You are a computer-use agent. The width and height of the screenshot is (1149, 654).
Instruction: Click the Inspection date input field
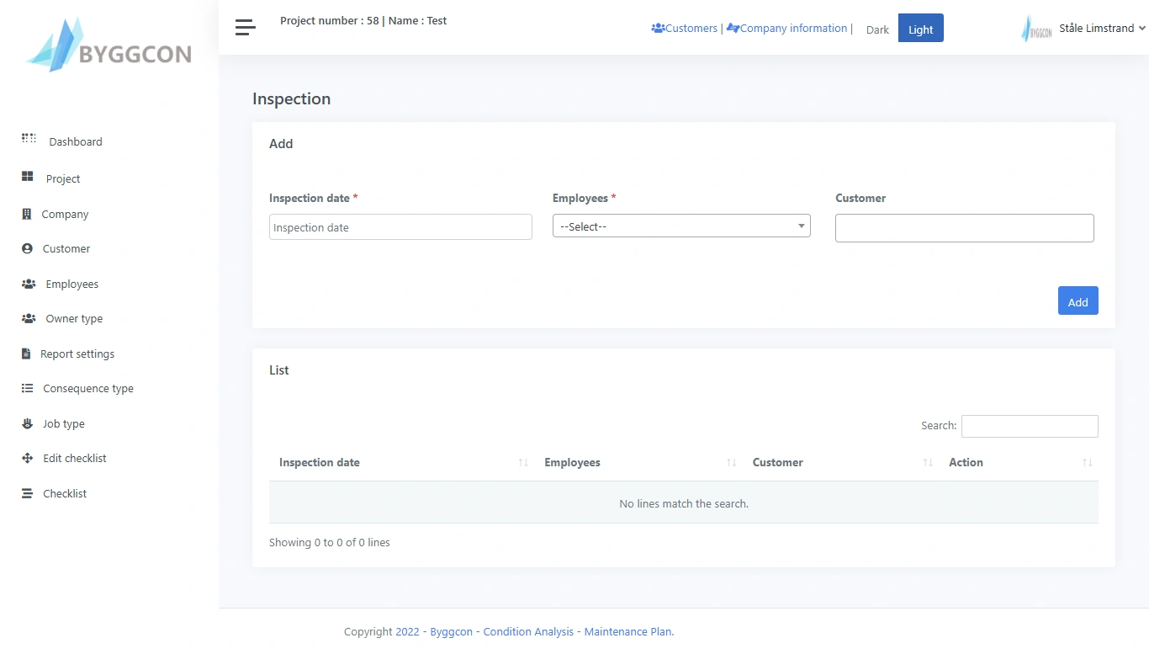point(400,226)
